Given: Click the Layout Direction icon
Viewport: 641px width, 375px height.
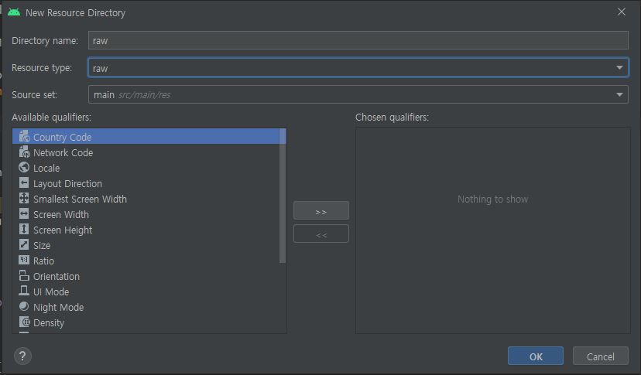Looking at the screenshot, I should pyautogui.click(x=24, y=183).
